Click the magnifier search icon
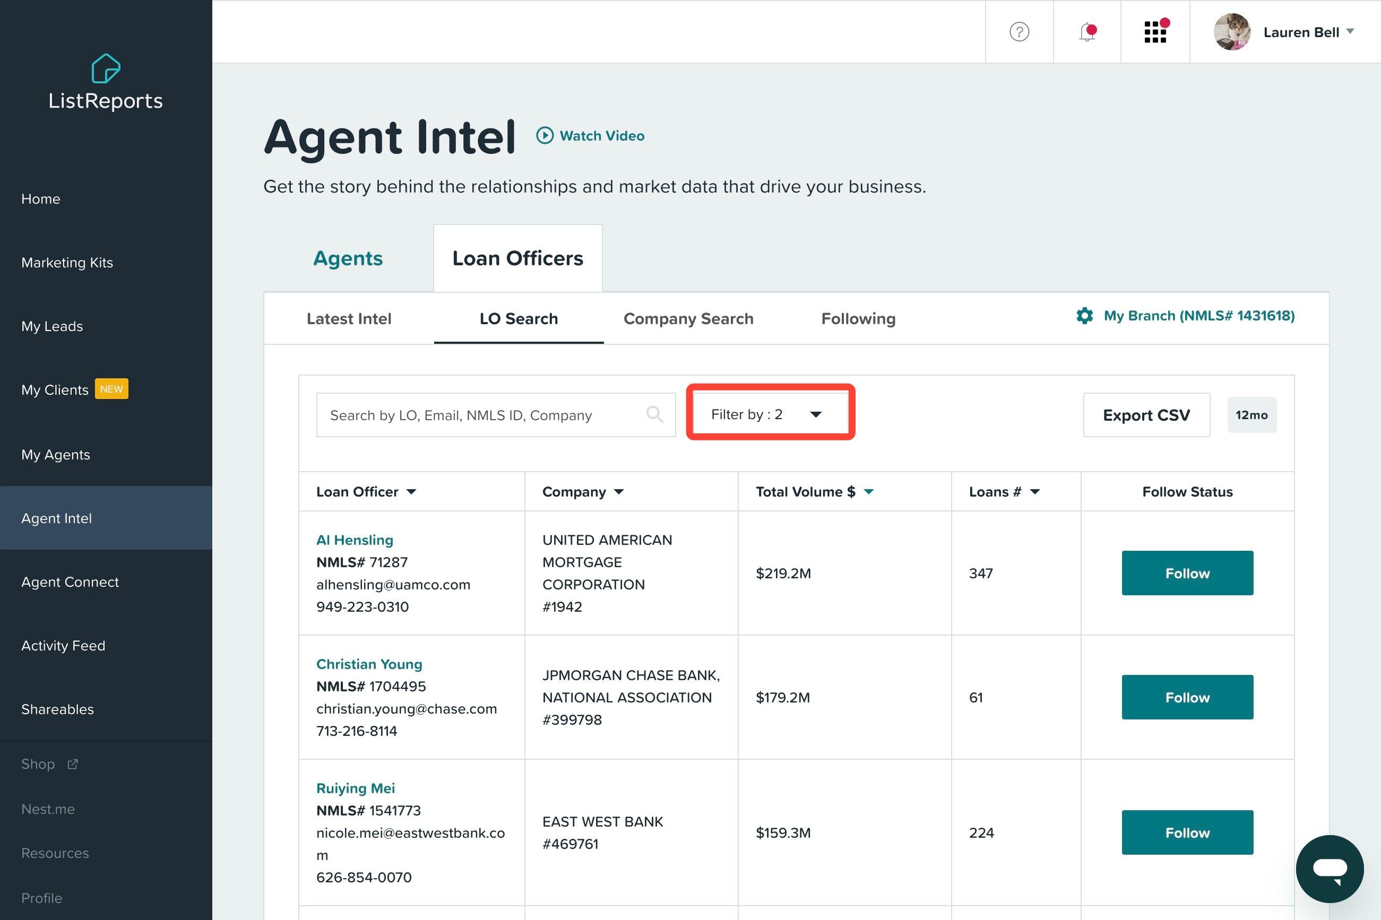This screenshot has height=920, width=1381. [x=654, y=414]
